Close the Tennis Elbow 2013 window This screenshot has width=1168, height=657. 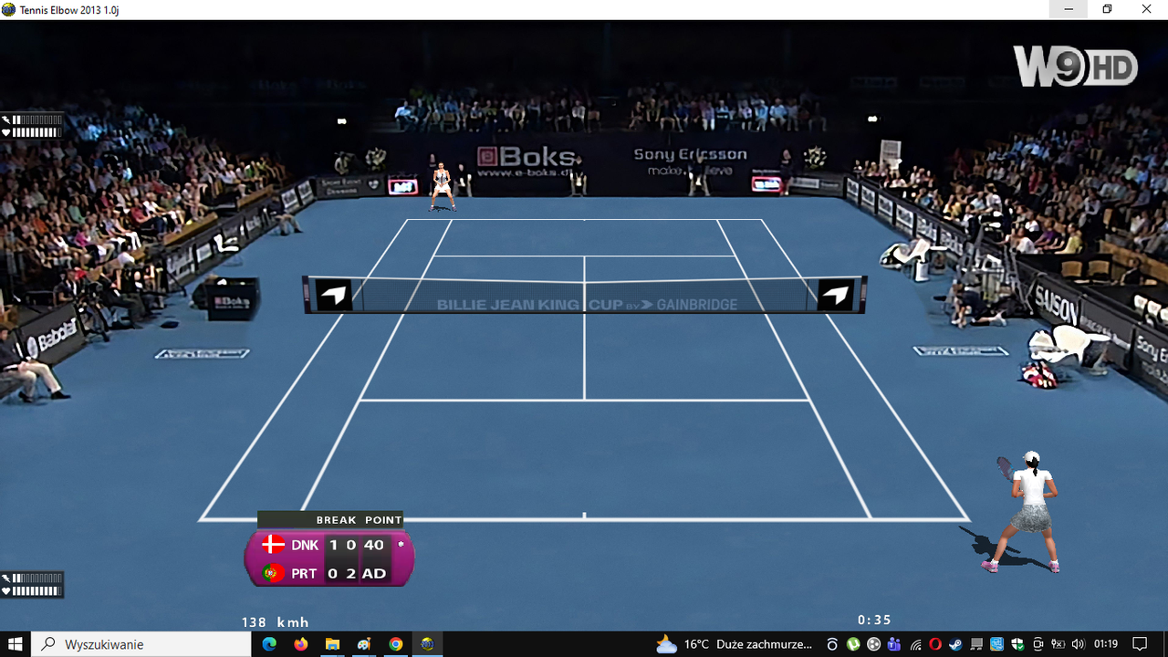pos(1147,9)
